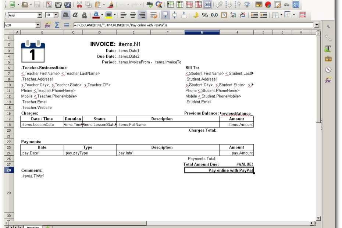
Task: Toggle underline formatting
Action: [x=83, y=15]
